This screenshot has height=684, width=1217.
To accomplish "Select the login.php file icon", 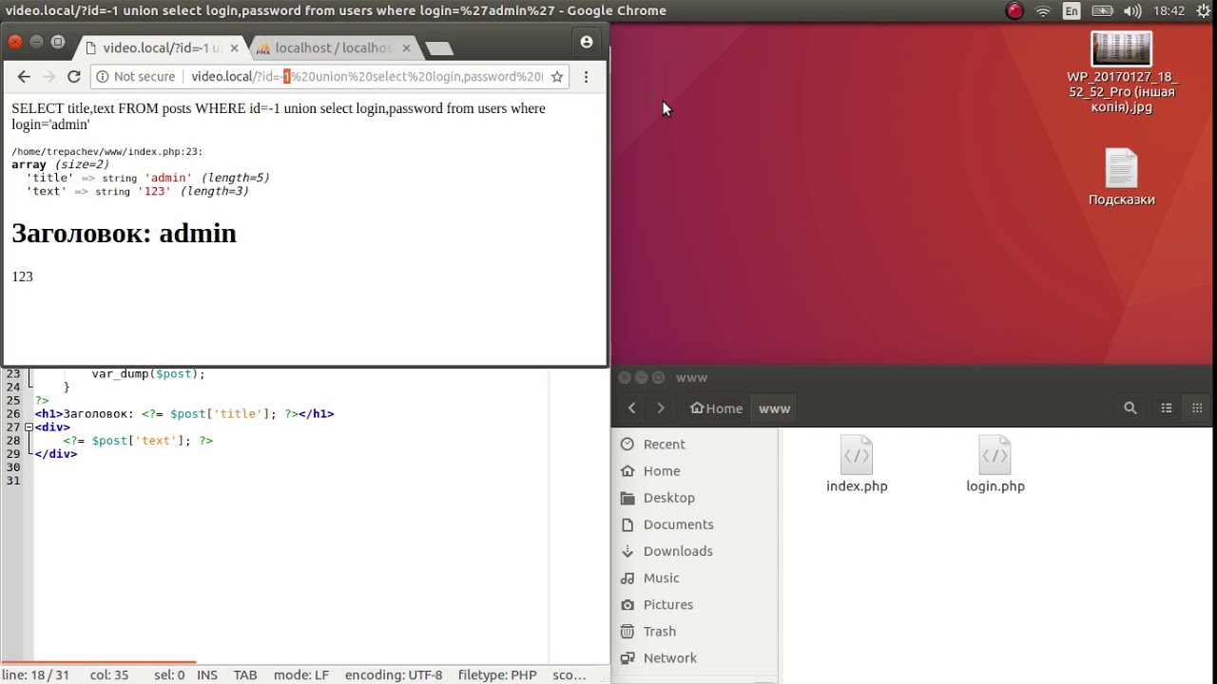I will pyautogui.click(x=995, y=456).
